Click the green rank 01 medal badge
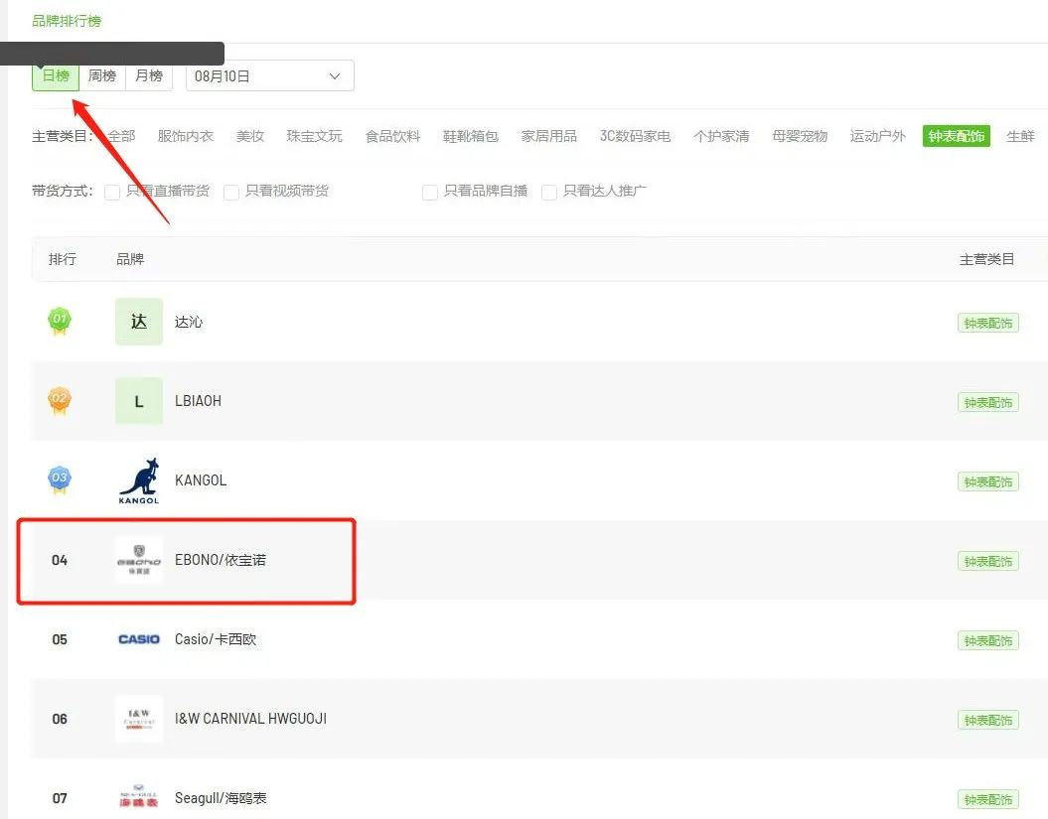 click(60, 321)
